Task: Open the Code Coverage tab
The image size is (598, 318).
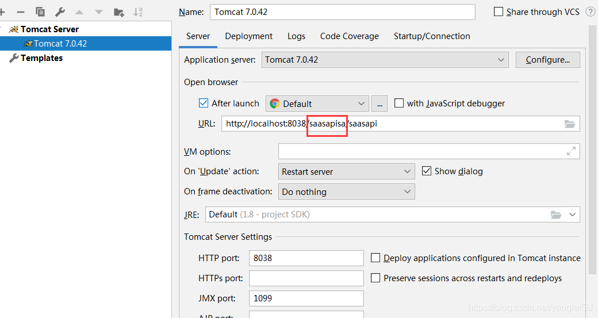Action: point(350,36)
